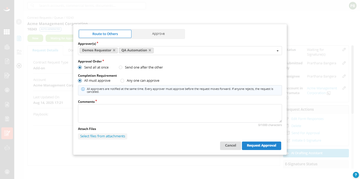Open the gear icon in secondary sidebar
The height and width of the screenshot is (179, 360).
[19, 66]
